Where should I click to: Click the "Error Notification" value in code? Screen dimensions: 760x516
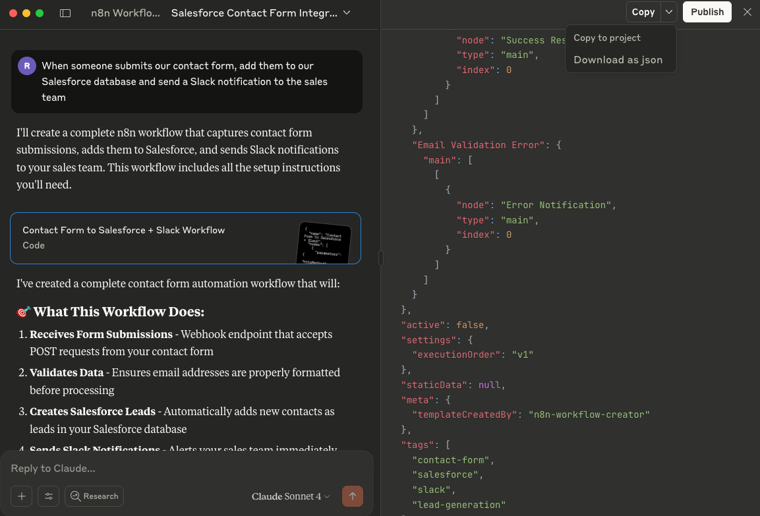click(x=556, y=205)
